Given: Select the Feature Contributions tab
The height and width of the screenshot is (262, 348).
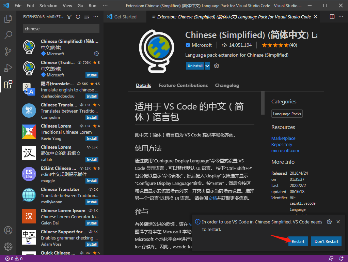Looking at the screenshot, I should coord(183,85).
